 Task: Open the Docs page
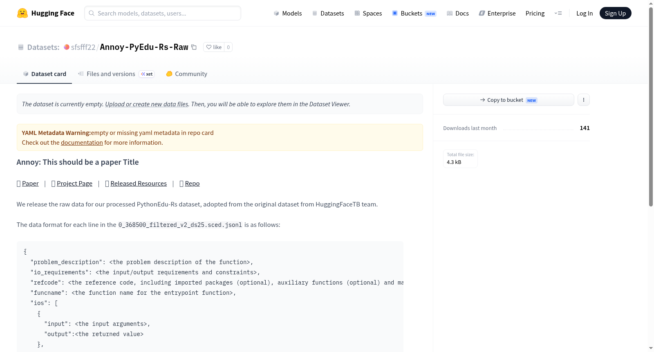[458, 13]
